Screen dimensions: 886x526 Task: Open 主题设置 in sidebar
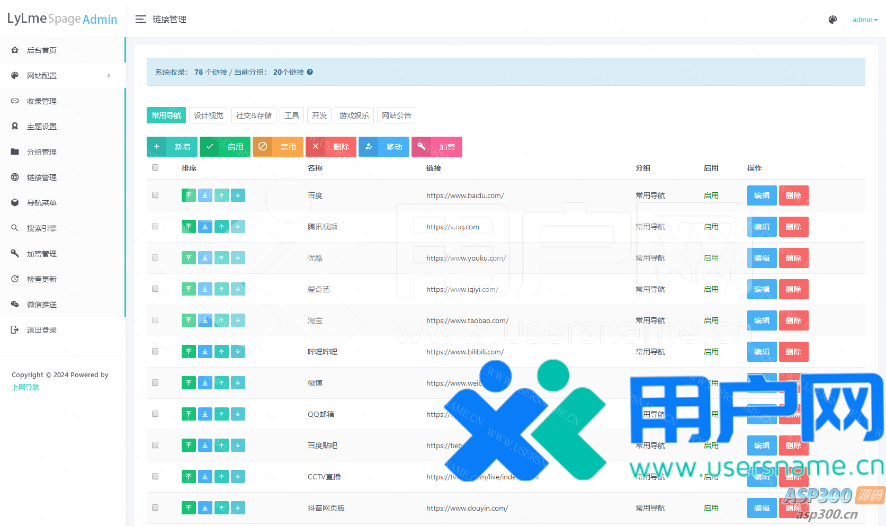[62, 127]
